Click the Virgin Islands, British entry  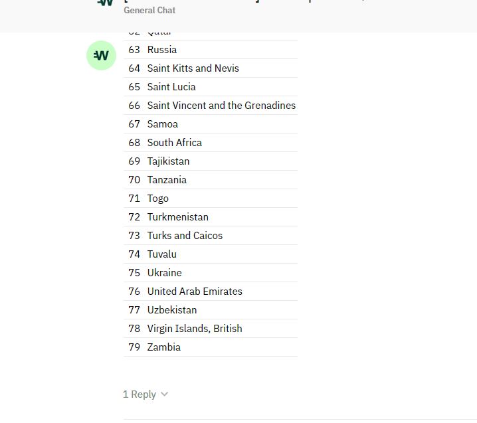[x=195, y=329]
